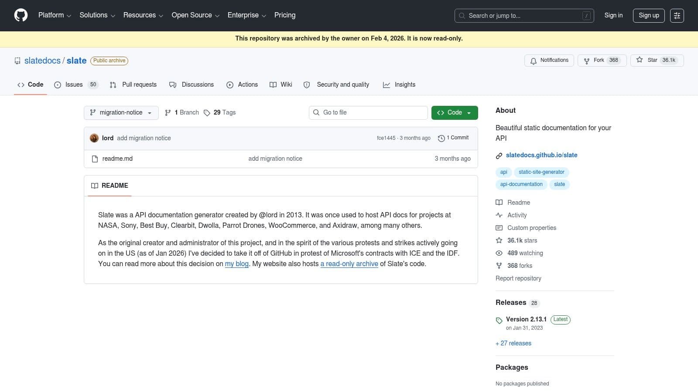Viewport: 698px width, 392px height.
Task: Select the slate topic tag
Action: point(559,184)
